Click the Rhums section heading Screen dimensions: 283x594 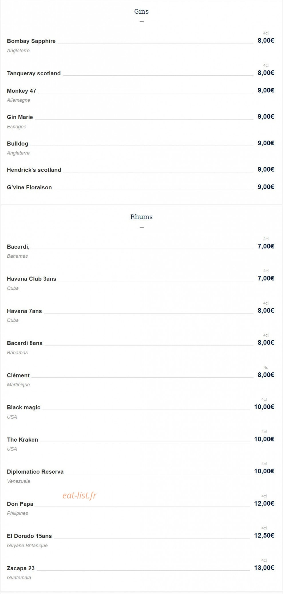pyautogui.click(x=141, y=217)
